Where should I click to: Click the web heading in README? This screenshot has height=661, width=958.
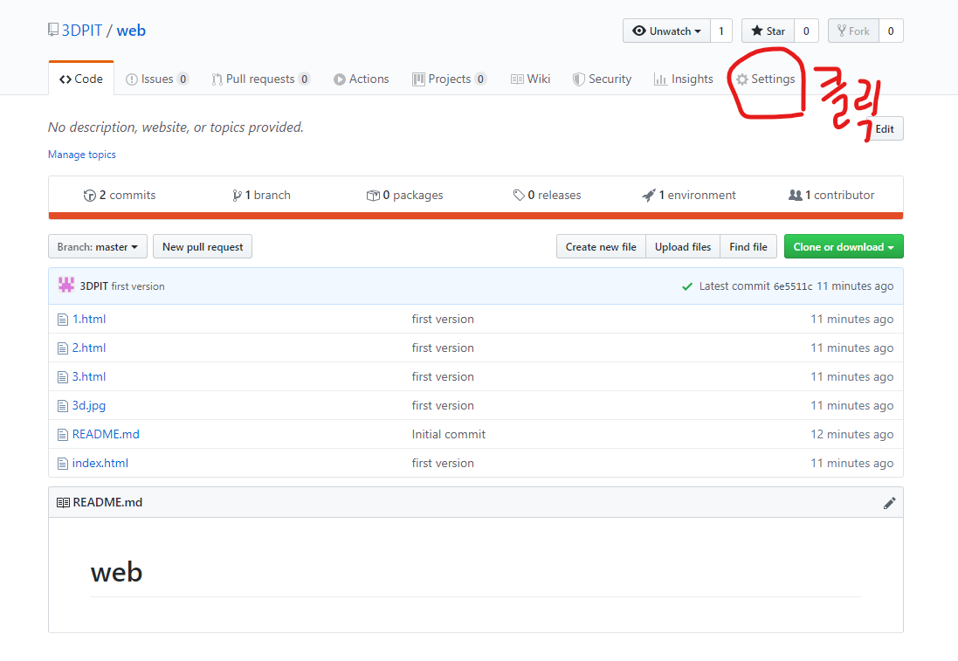pos(117,573)
